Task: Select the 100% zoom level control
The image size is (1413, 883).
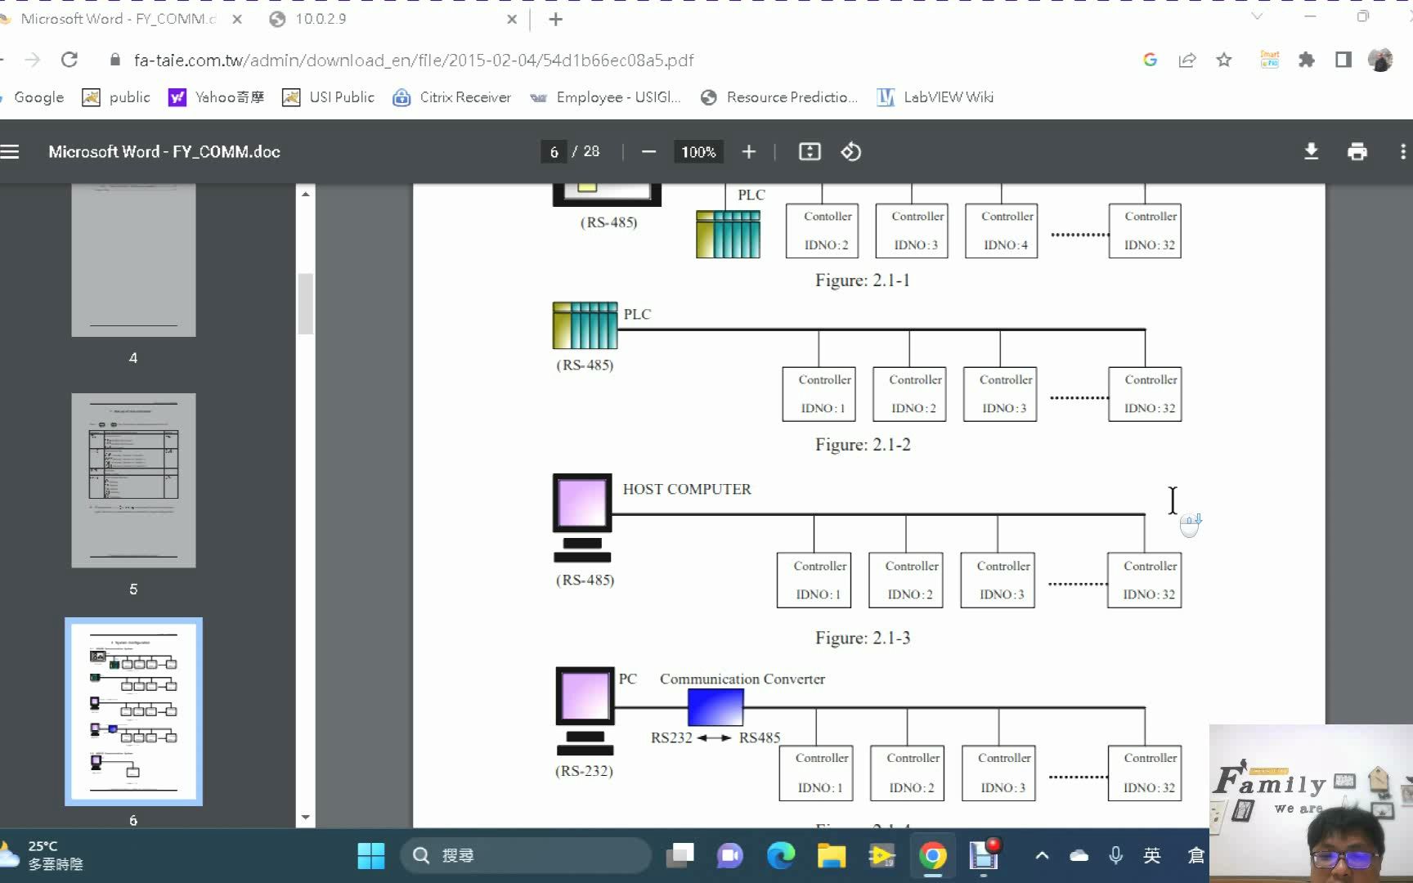Action: (698, 151)
